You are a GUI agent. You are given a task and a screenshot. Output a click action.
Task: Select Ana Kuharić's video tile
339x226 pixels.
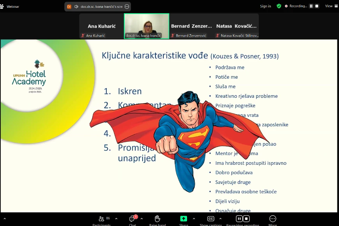tap(101, 26)
